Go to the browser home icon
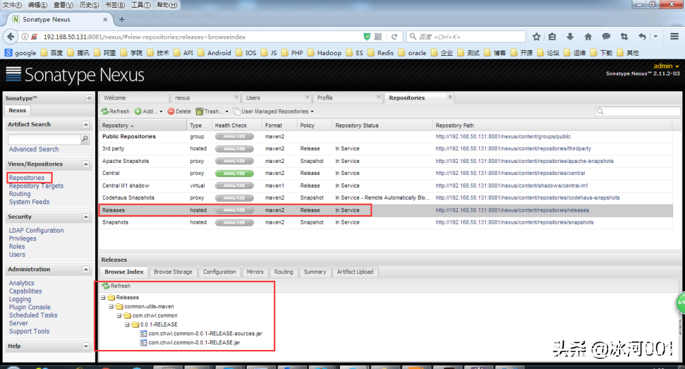Screen dimensions: 685x369 coord(588,37)
